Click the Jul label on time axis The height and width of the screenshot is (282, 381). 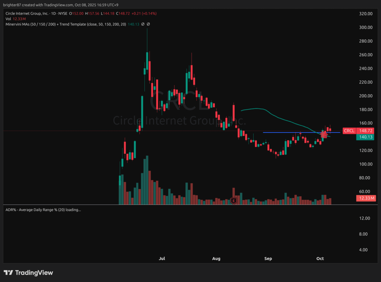162,258
